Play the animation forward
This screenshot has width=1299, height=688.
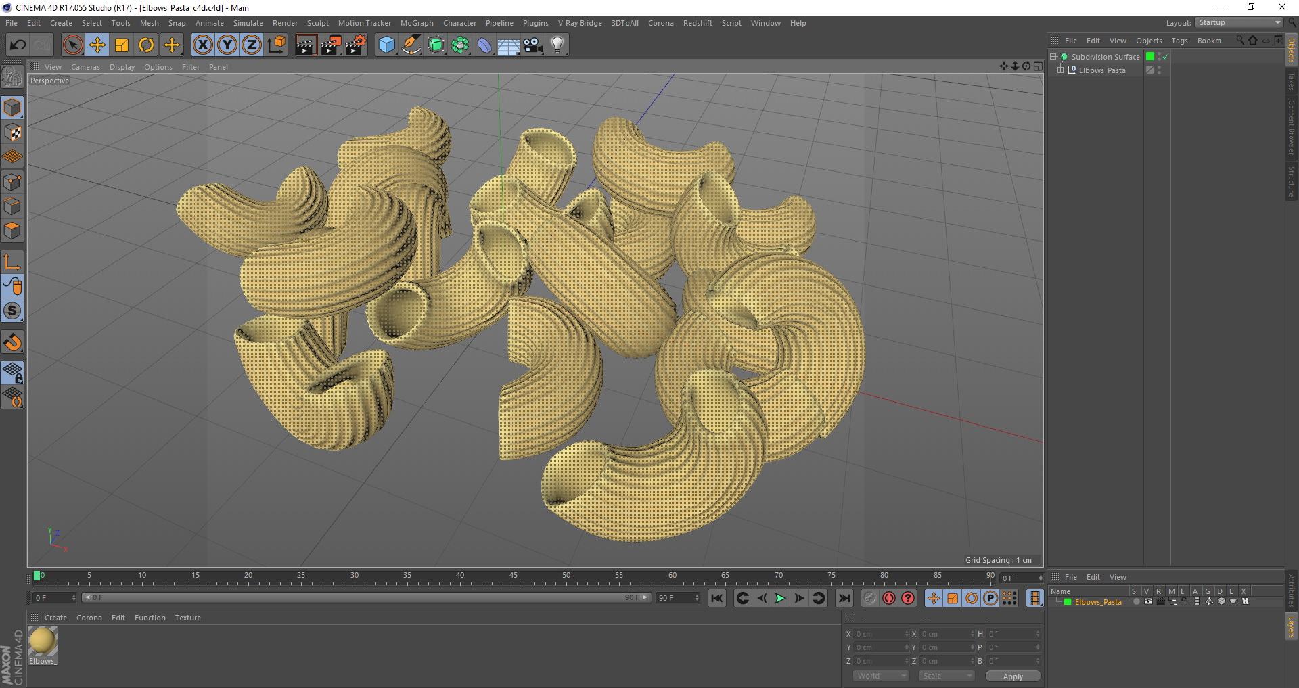(x=780, y=598)
